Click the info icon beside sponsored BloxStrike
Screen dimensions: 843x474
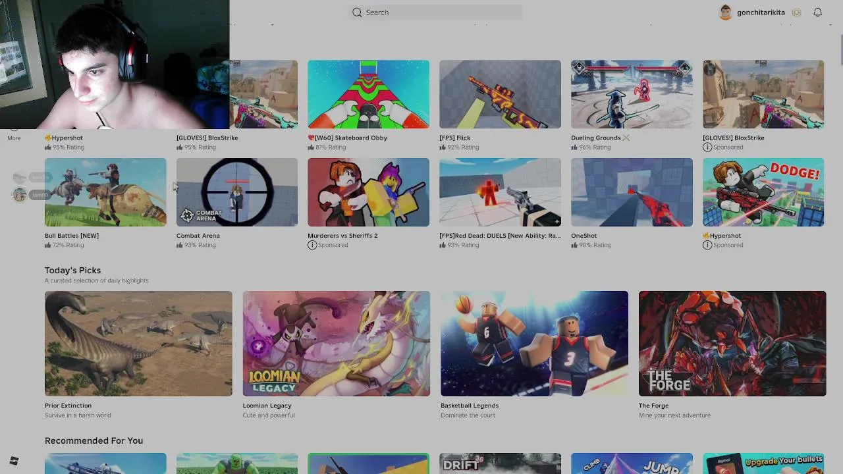tap(707, 147)
